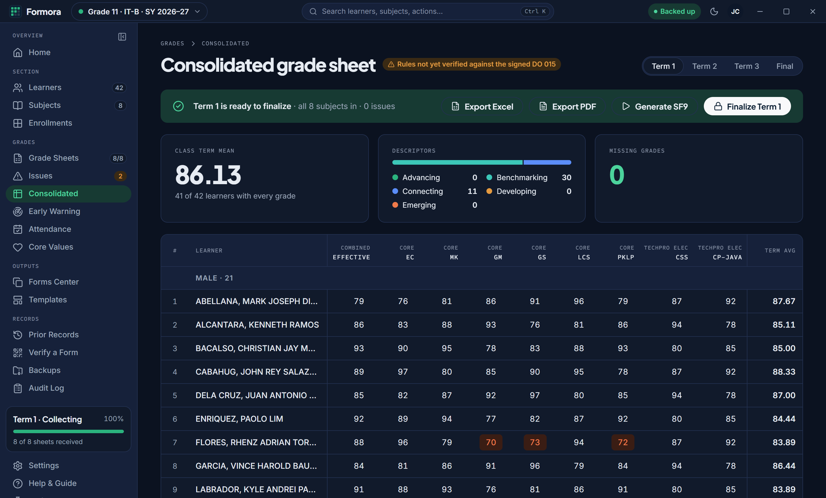Click the Early Warning radar icon

click(18, 211)
